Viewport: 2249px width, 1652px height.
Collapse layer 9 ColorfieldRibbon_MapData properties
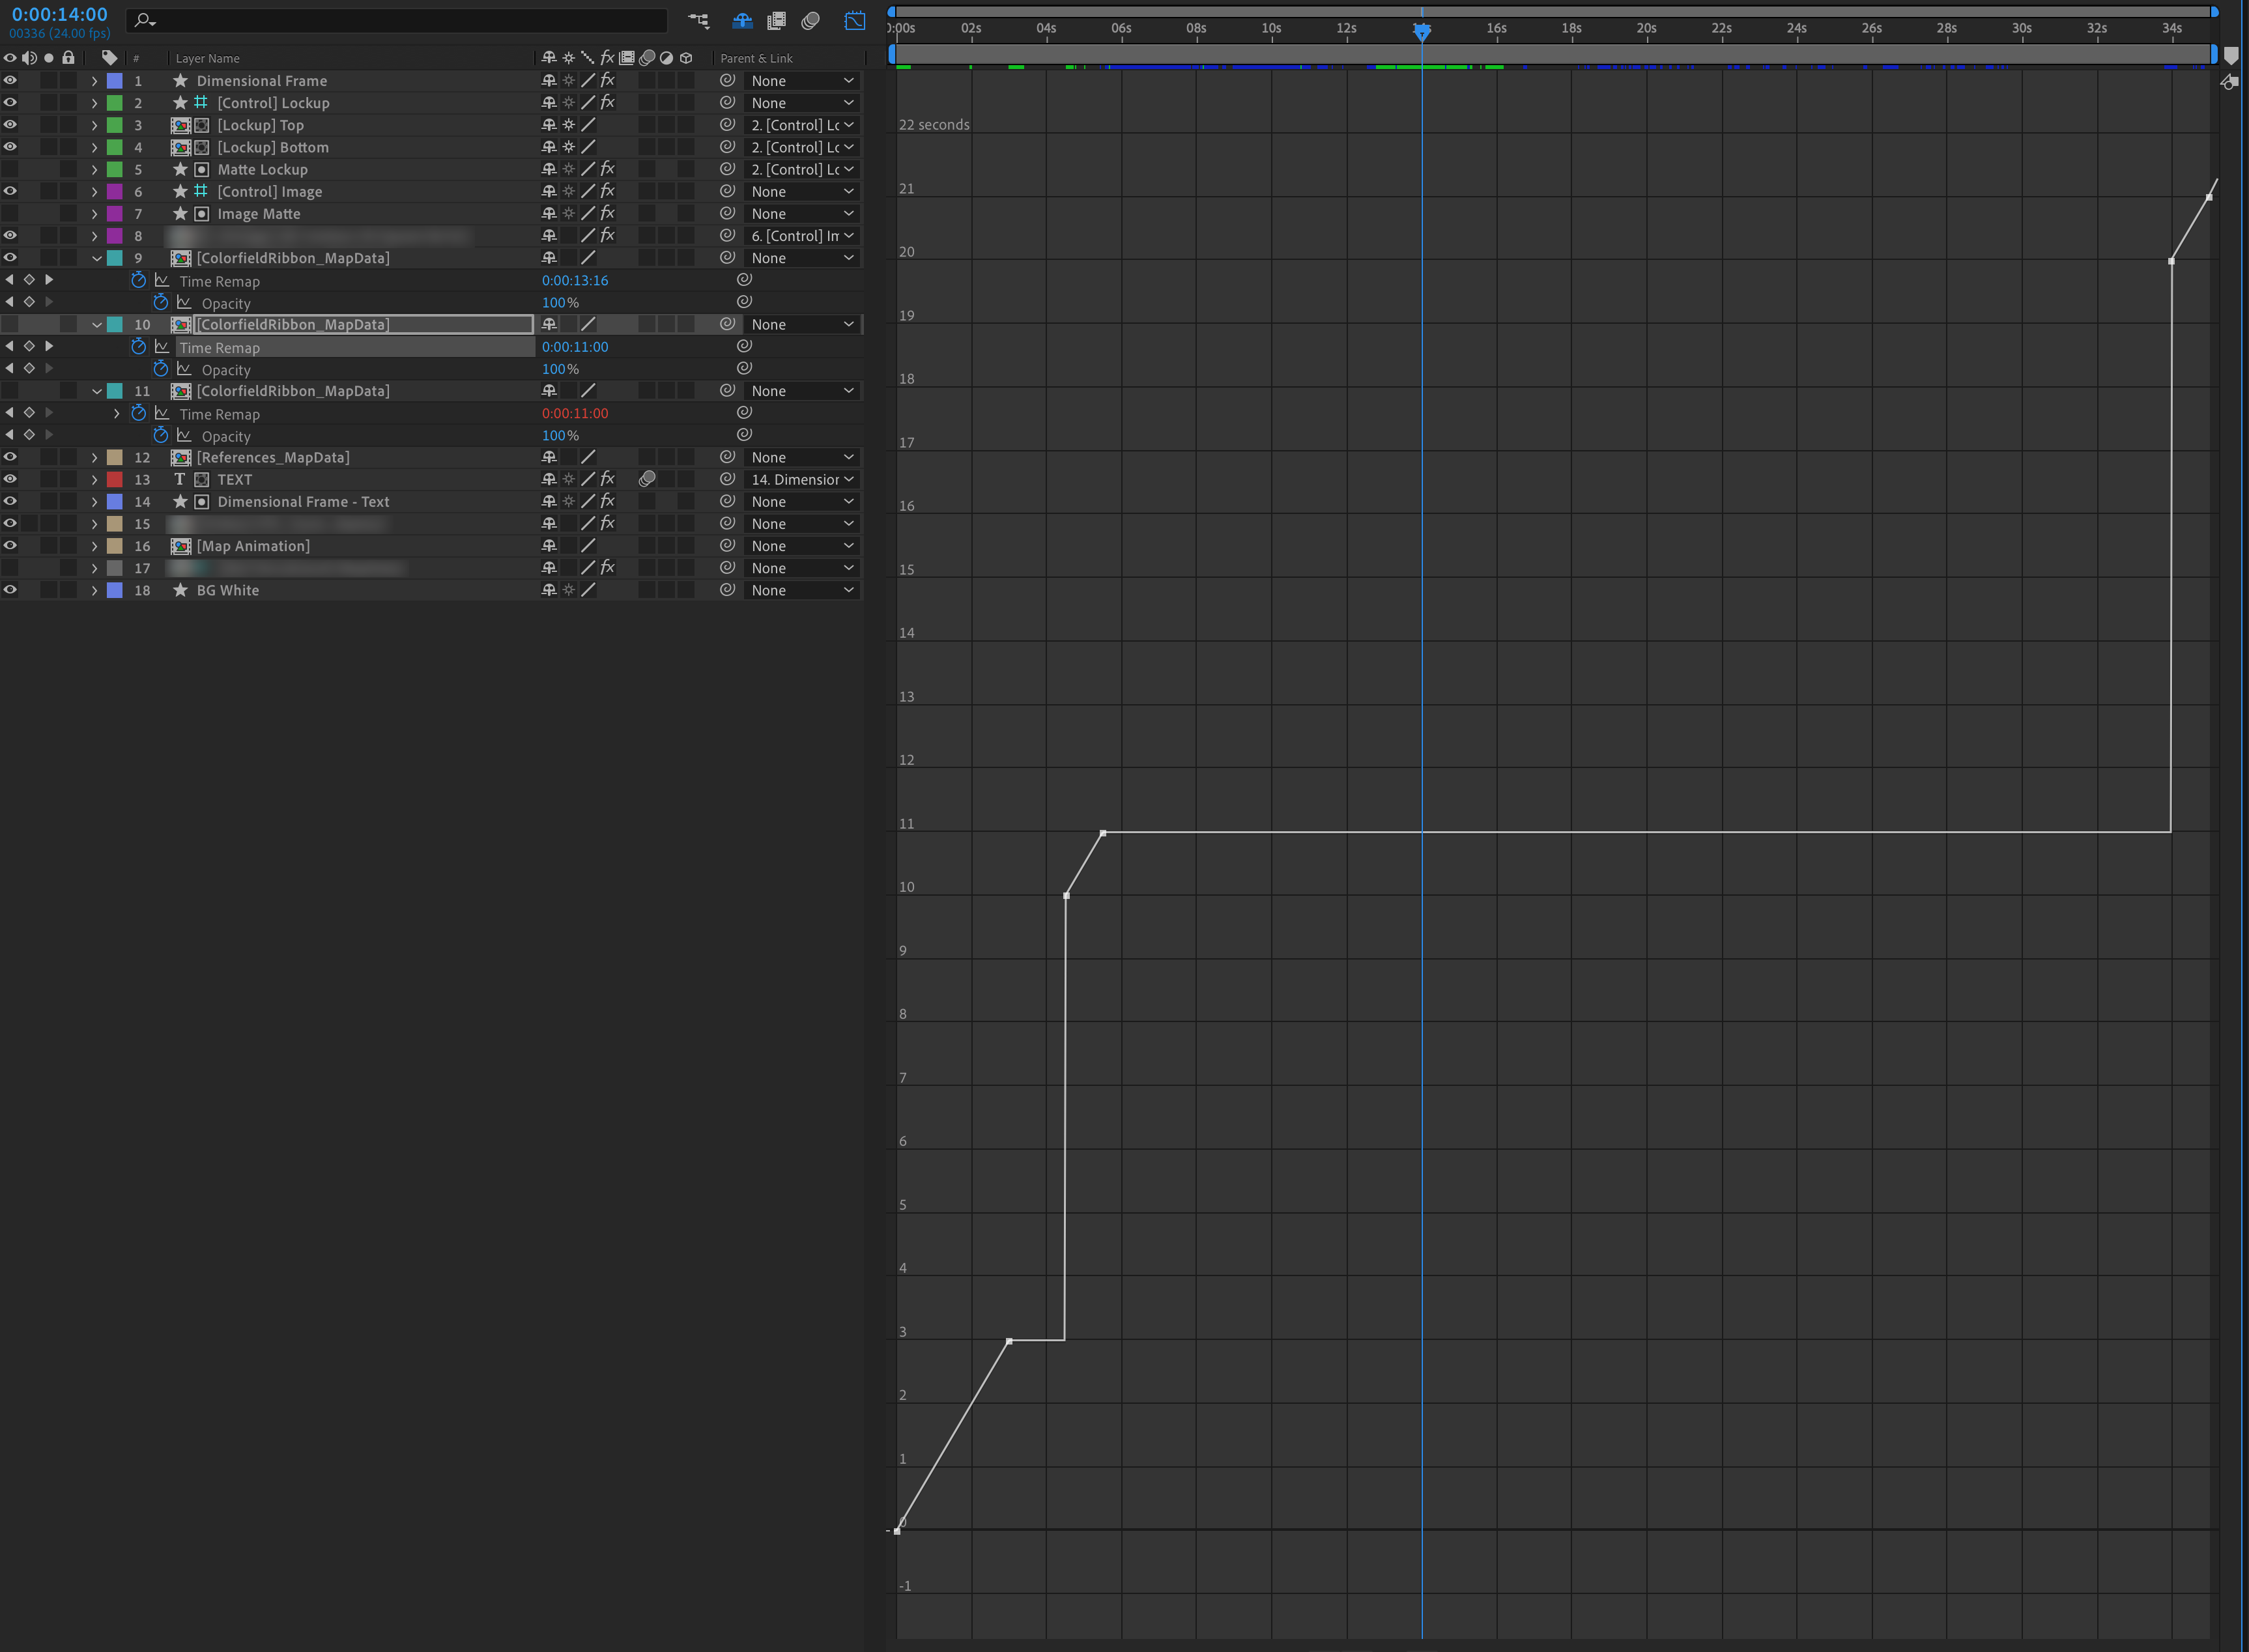(97, 257)
